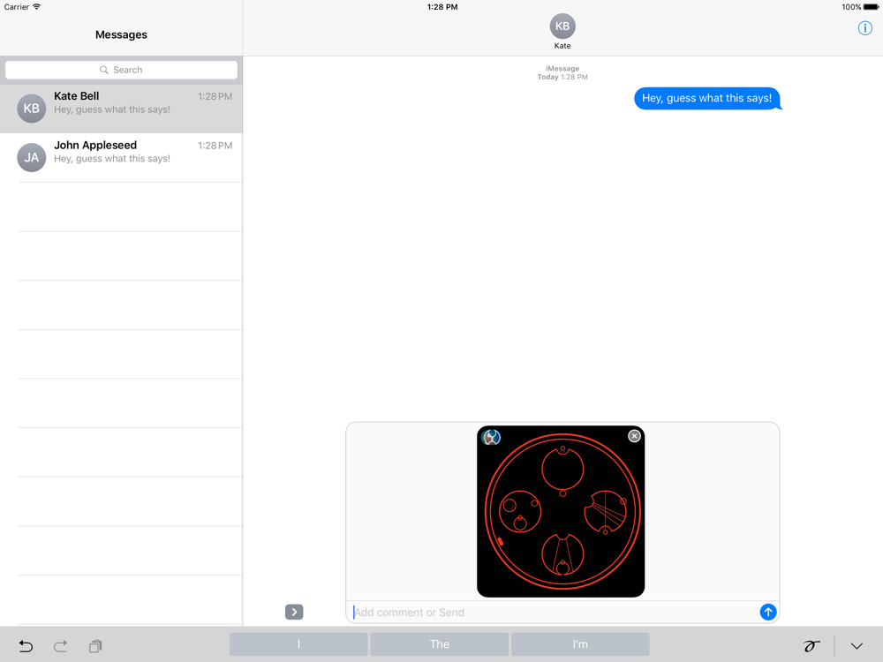The height and width of the screenshot is (662, 883).
Task: Tap the Messages title header
Action: pyautogui.click(x=121, y=35)
